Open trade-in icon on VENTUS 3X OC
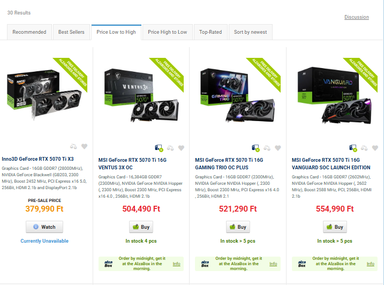Viewport: 384px width, 285px height. [159, 148]
